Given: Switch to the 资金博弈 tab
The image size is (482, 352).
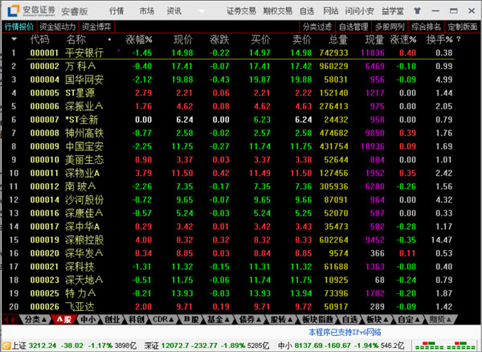Looking at the screenshot, I should click(96, 27).
